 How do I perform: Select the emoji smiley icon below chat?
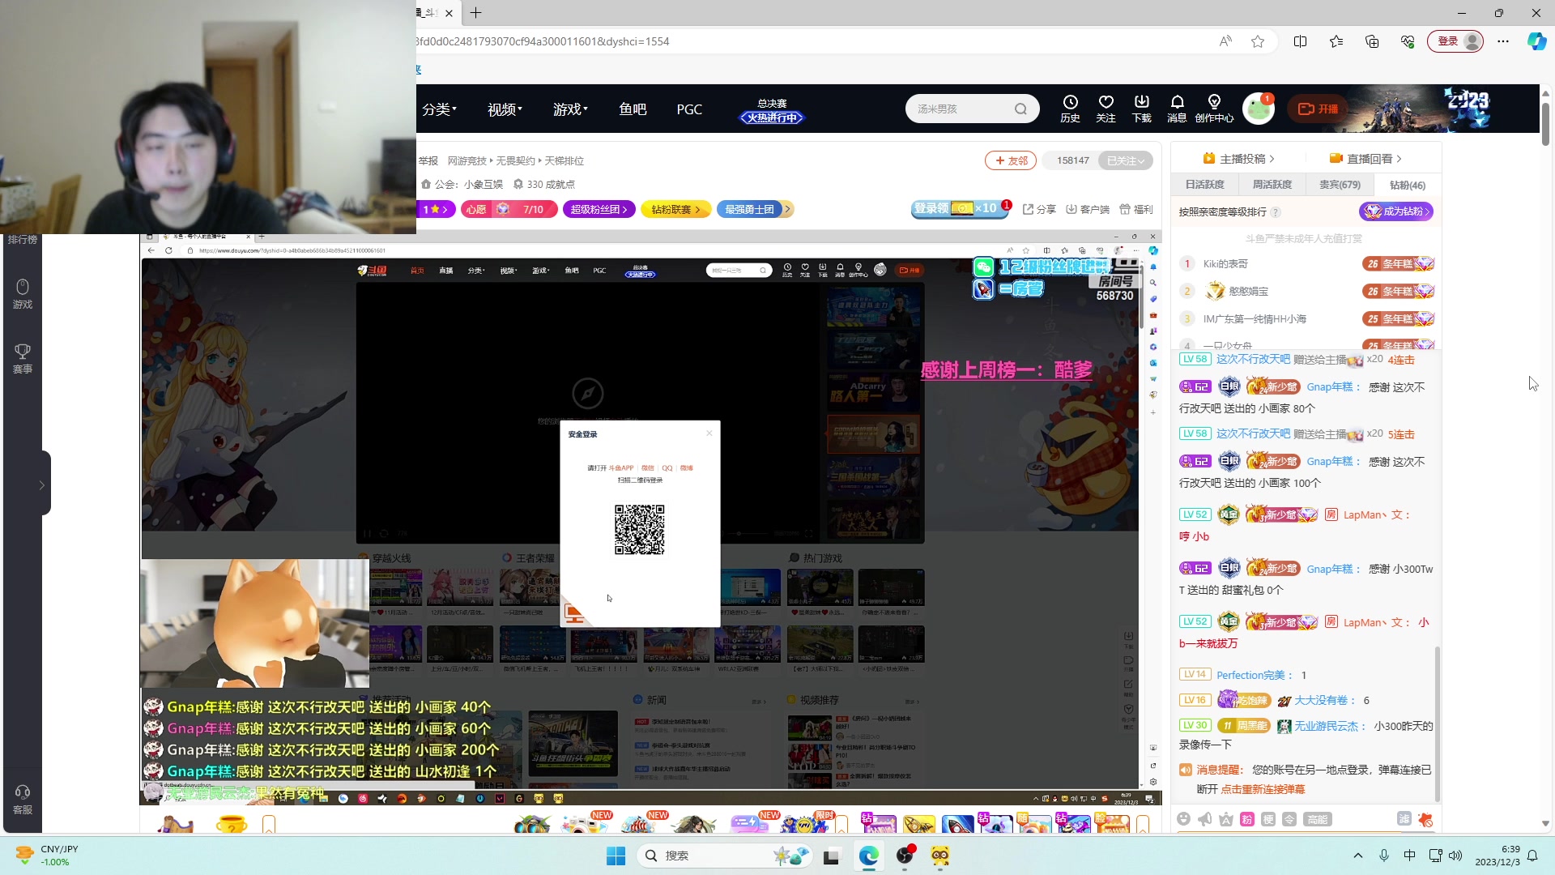click(x=1183, y=819)
